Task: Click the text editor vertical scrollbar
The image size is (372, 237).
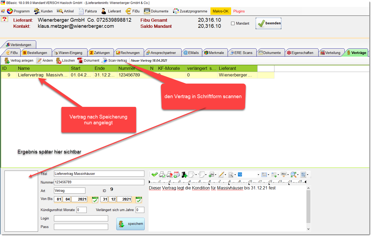Action: pyautogui.click(x=308, y=208)
